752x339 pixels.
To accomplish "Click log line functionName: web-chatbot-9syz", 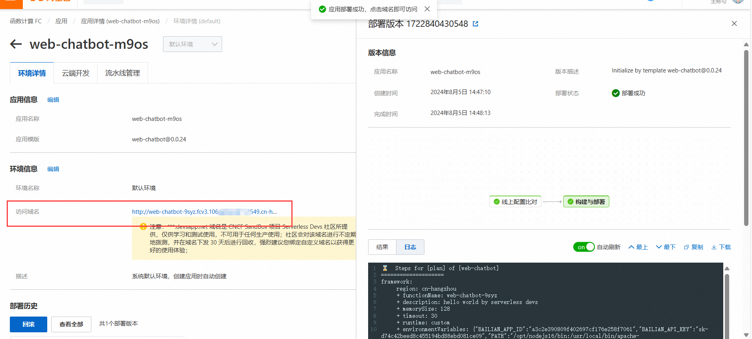I will (x=447, y=295).
